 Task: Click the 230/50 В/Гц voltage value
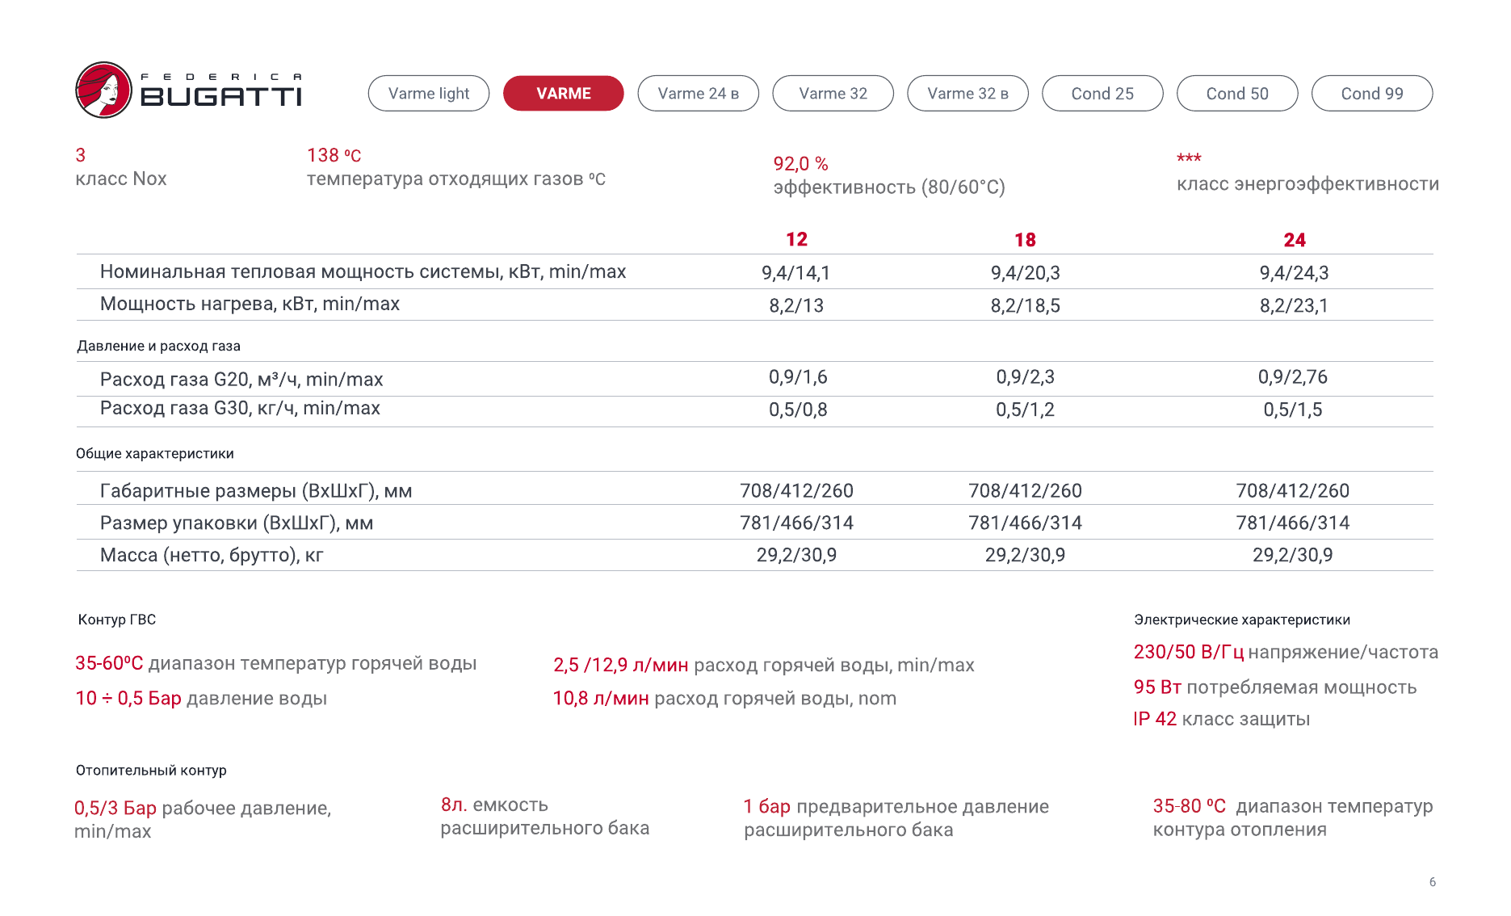(1188, 652)
